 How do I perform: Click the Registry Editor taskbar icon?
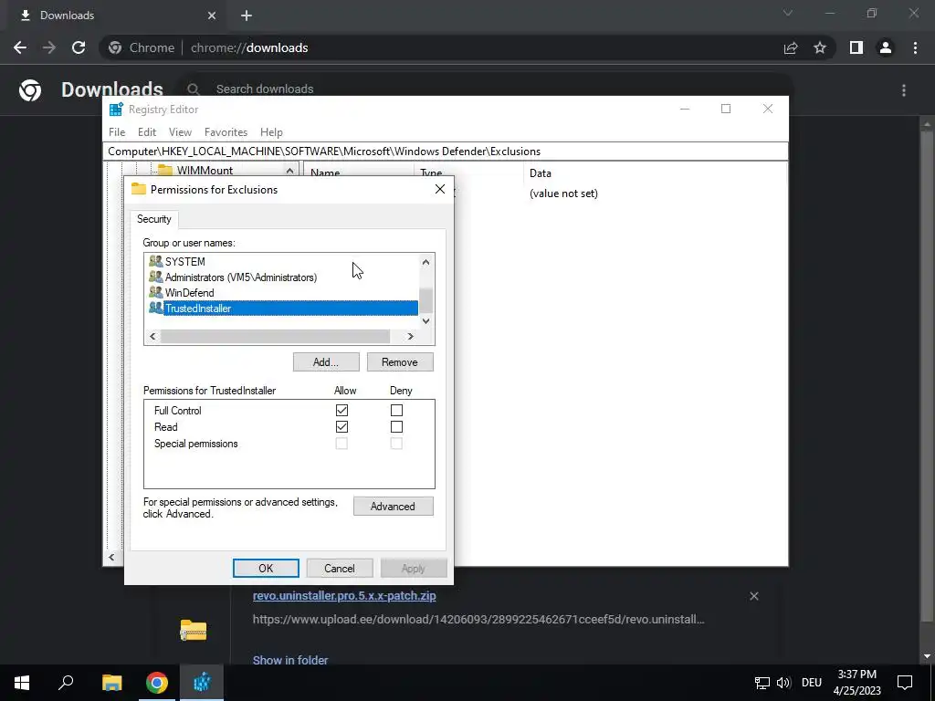(x=202, y=683)
